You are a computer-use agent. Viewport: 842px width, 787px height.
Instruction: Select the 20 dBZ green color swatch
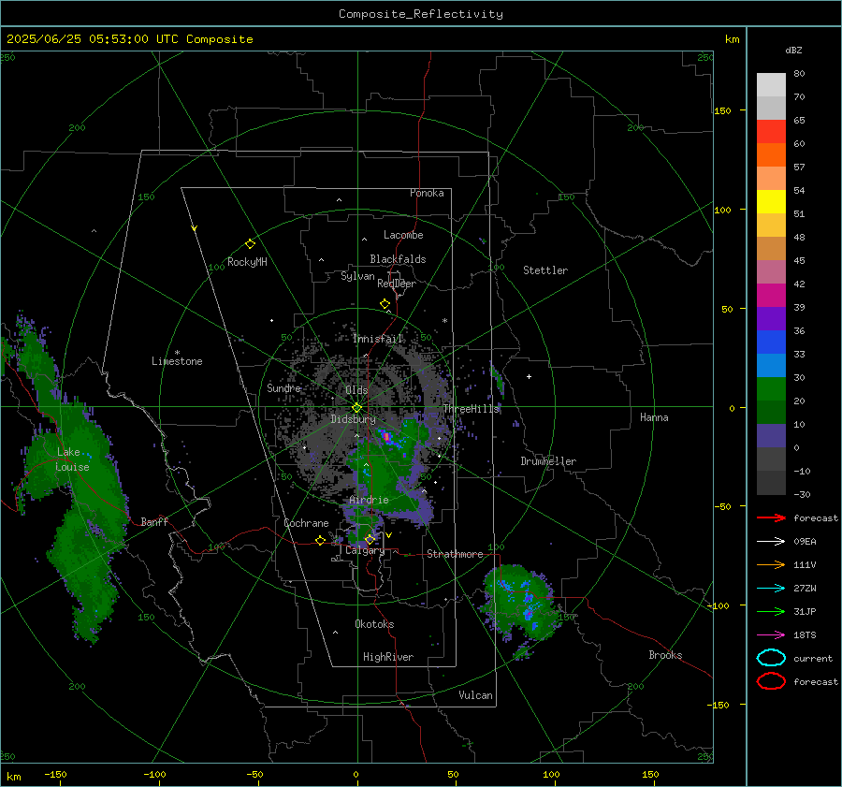771,388
